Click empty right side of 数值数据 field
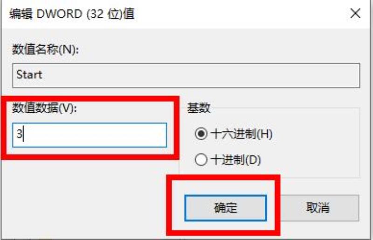The height and width of the screenshot is (240, 373). click(107, 135)
